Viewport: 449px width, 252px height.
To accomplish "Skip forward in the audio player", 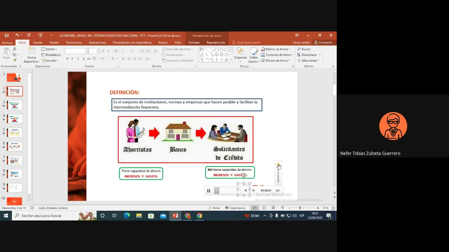I will pos(254,190).
